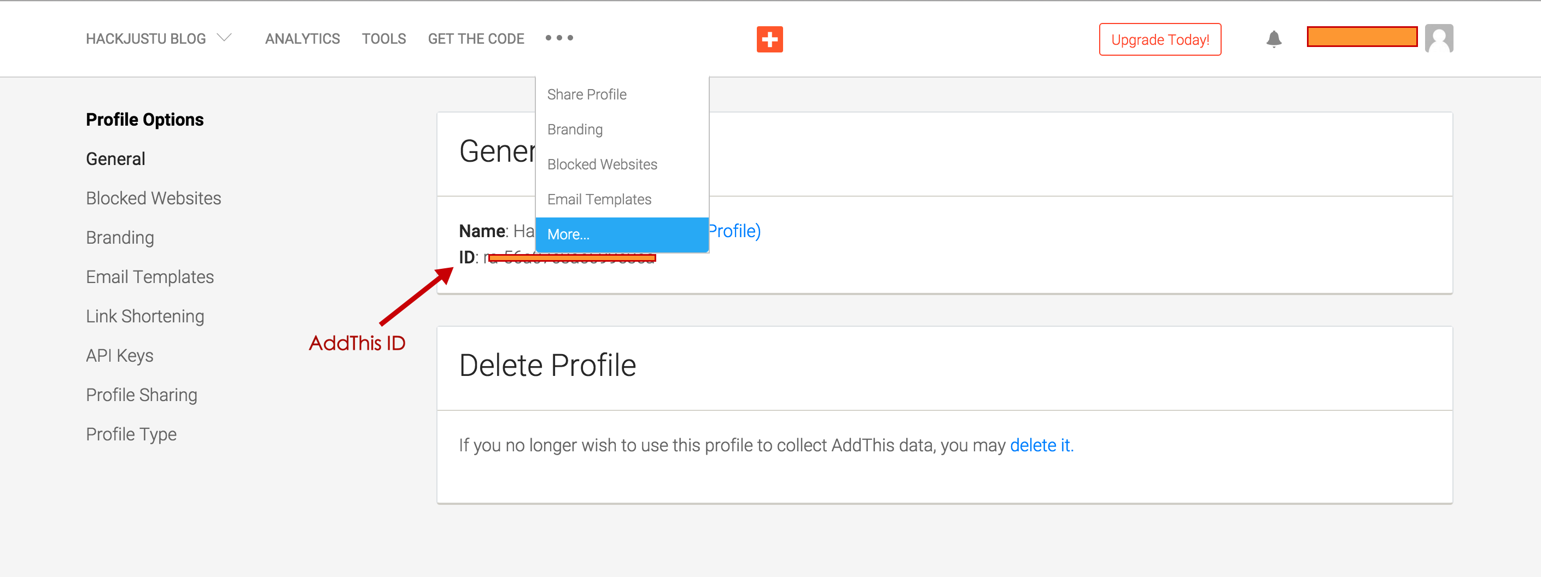Open Email Templates in the sidebar

[x=149, y=277]
